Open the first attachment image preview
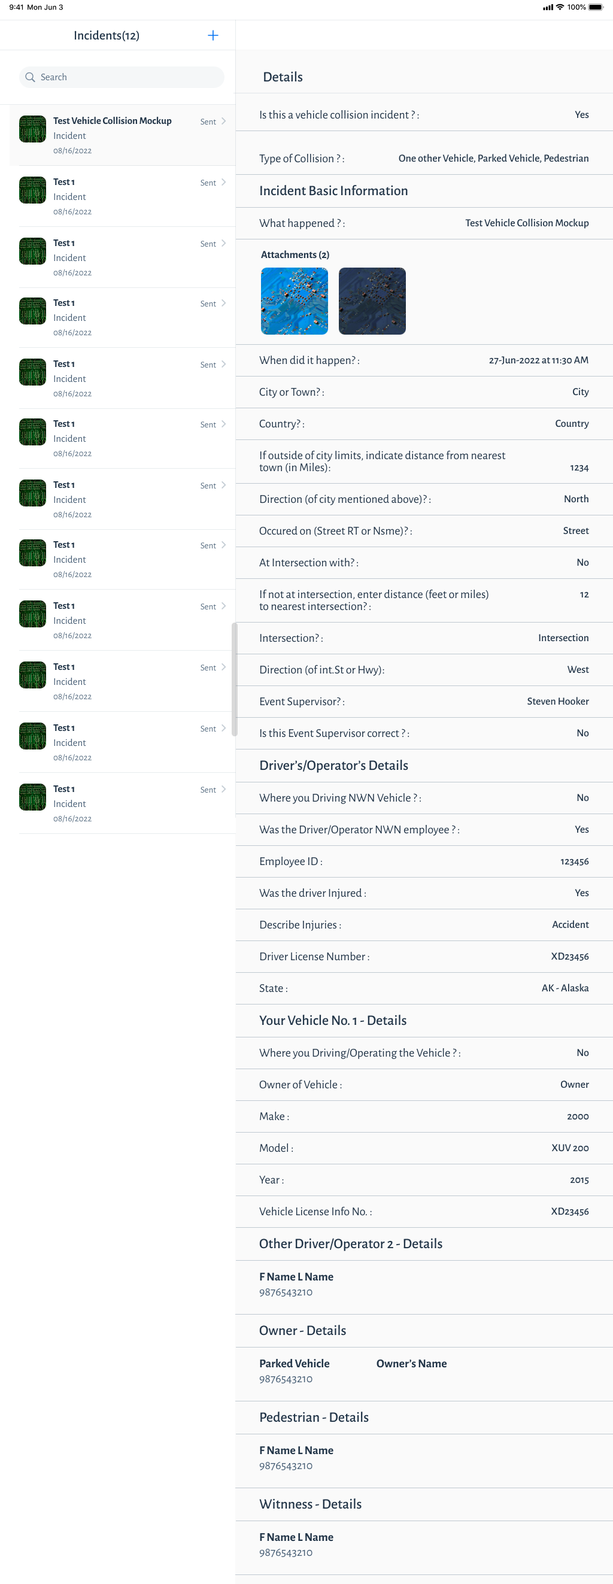This screenshot has height=1584, width=613. click(x=293, y=301)
